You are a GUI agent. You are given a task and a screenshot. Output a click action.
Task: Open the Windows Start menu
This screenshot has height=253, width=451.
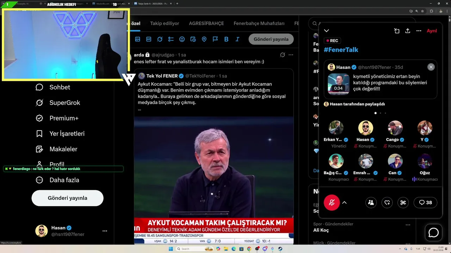[x=171, y=249]
